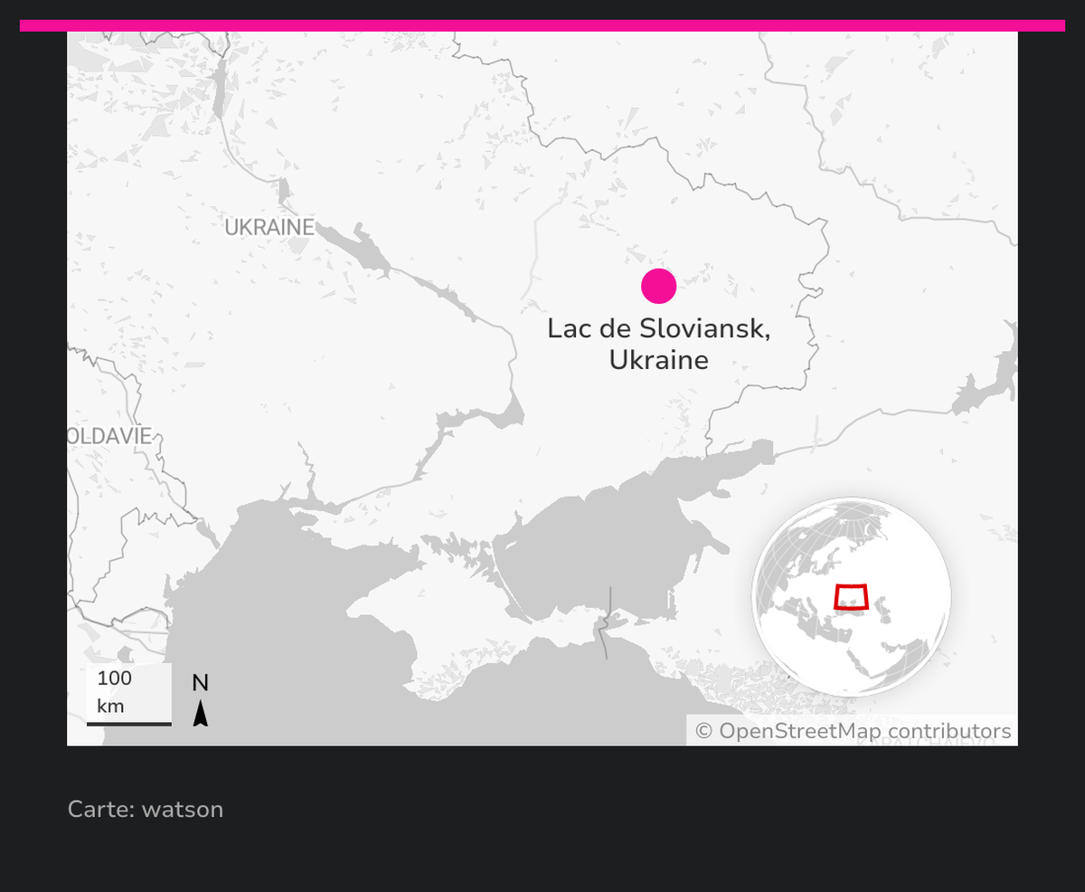Click the pink Sloviansk location marker

click(659, 286)
